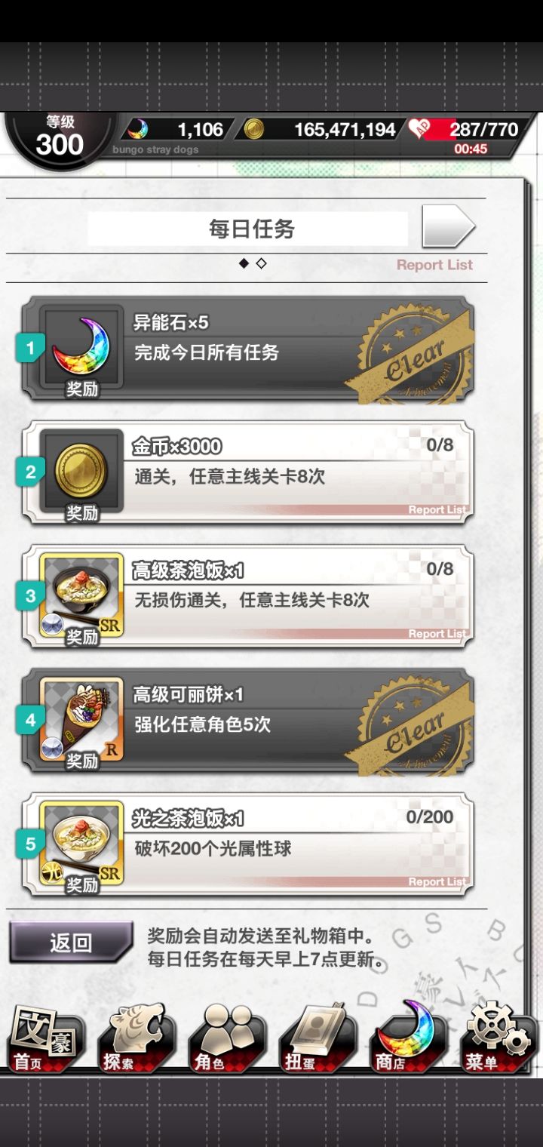Click the 返回 back button

click(71, 942)
